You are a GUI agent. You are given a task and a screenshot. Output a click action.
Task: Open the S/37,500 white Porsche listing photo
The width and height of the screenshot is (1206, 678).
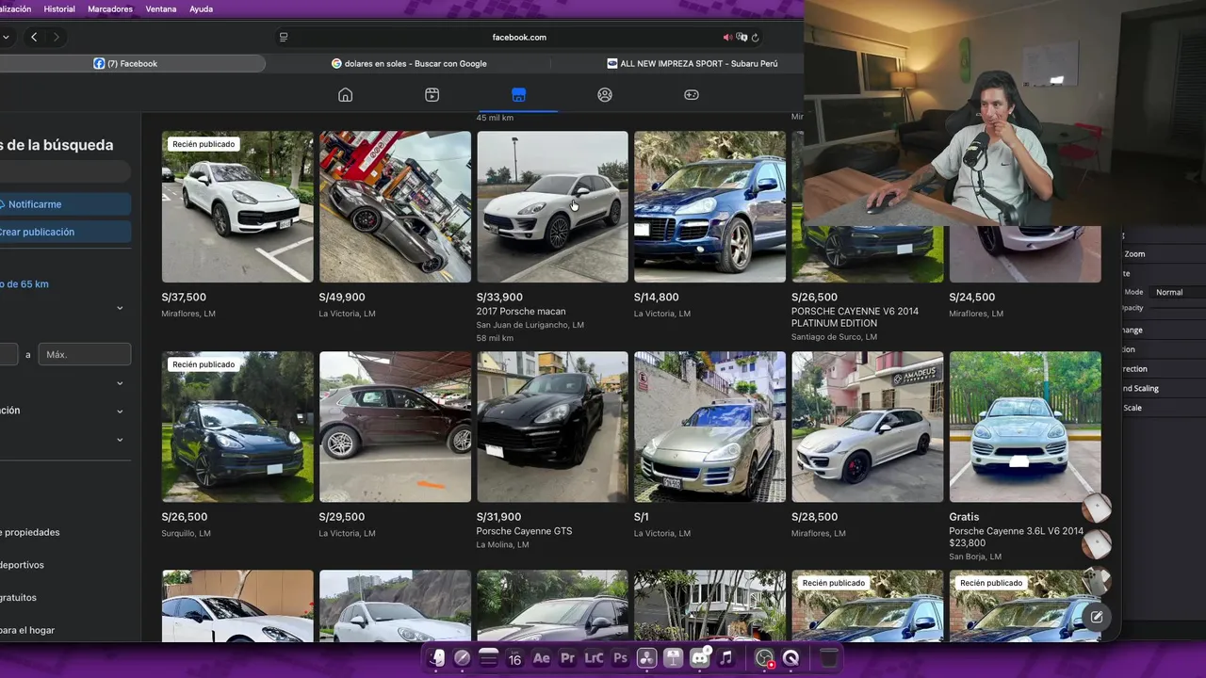click(x=237, y=206)
